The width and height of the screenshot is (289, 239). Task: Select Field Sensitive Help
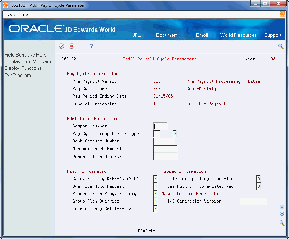[x=25, y=55]
